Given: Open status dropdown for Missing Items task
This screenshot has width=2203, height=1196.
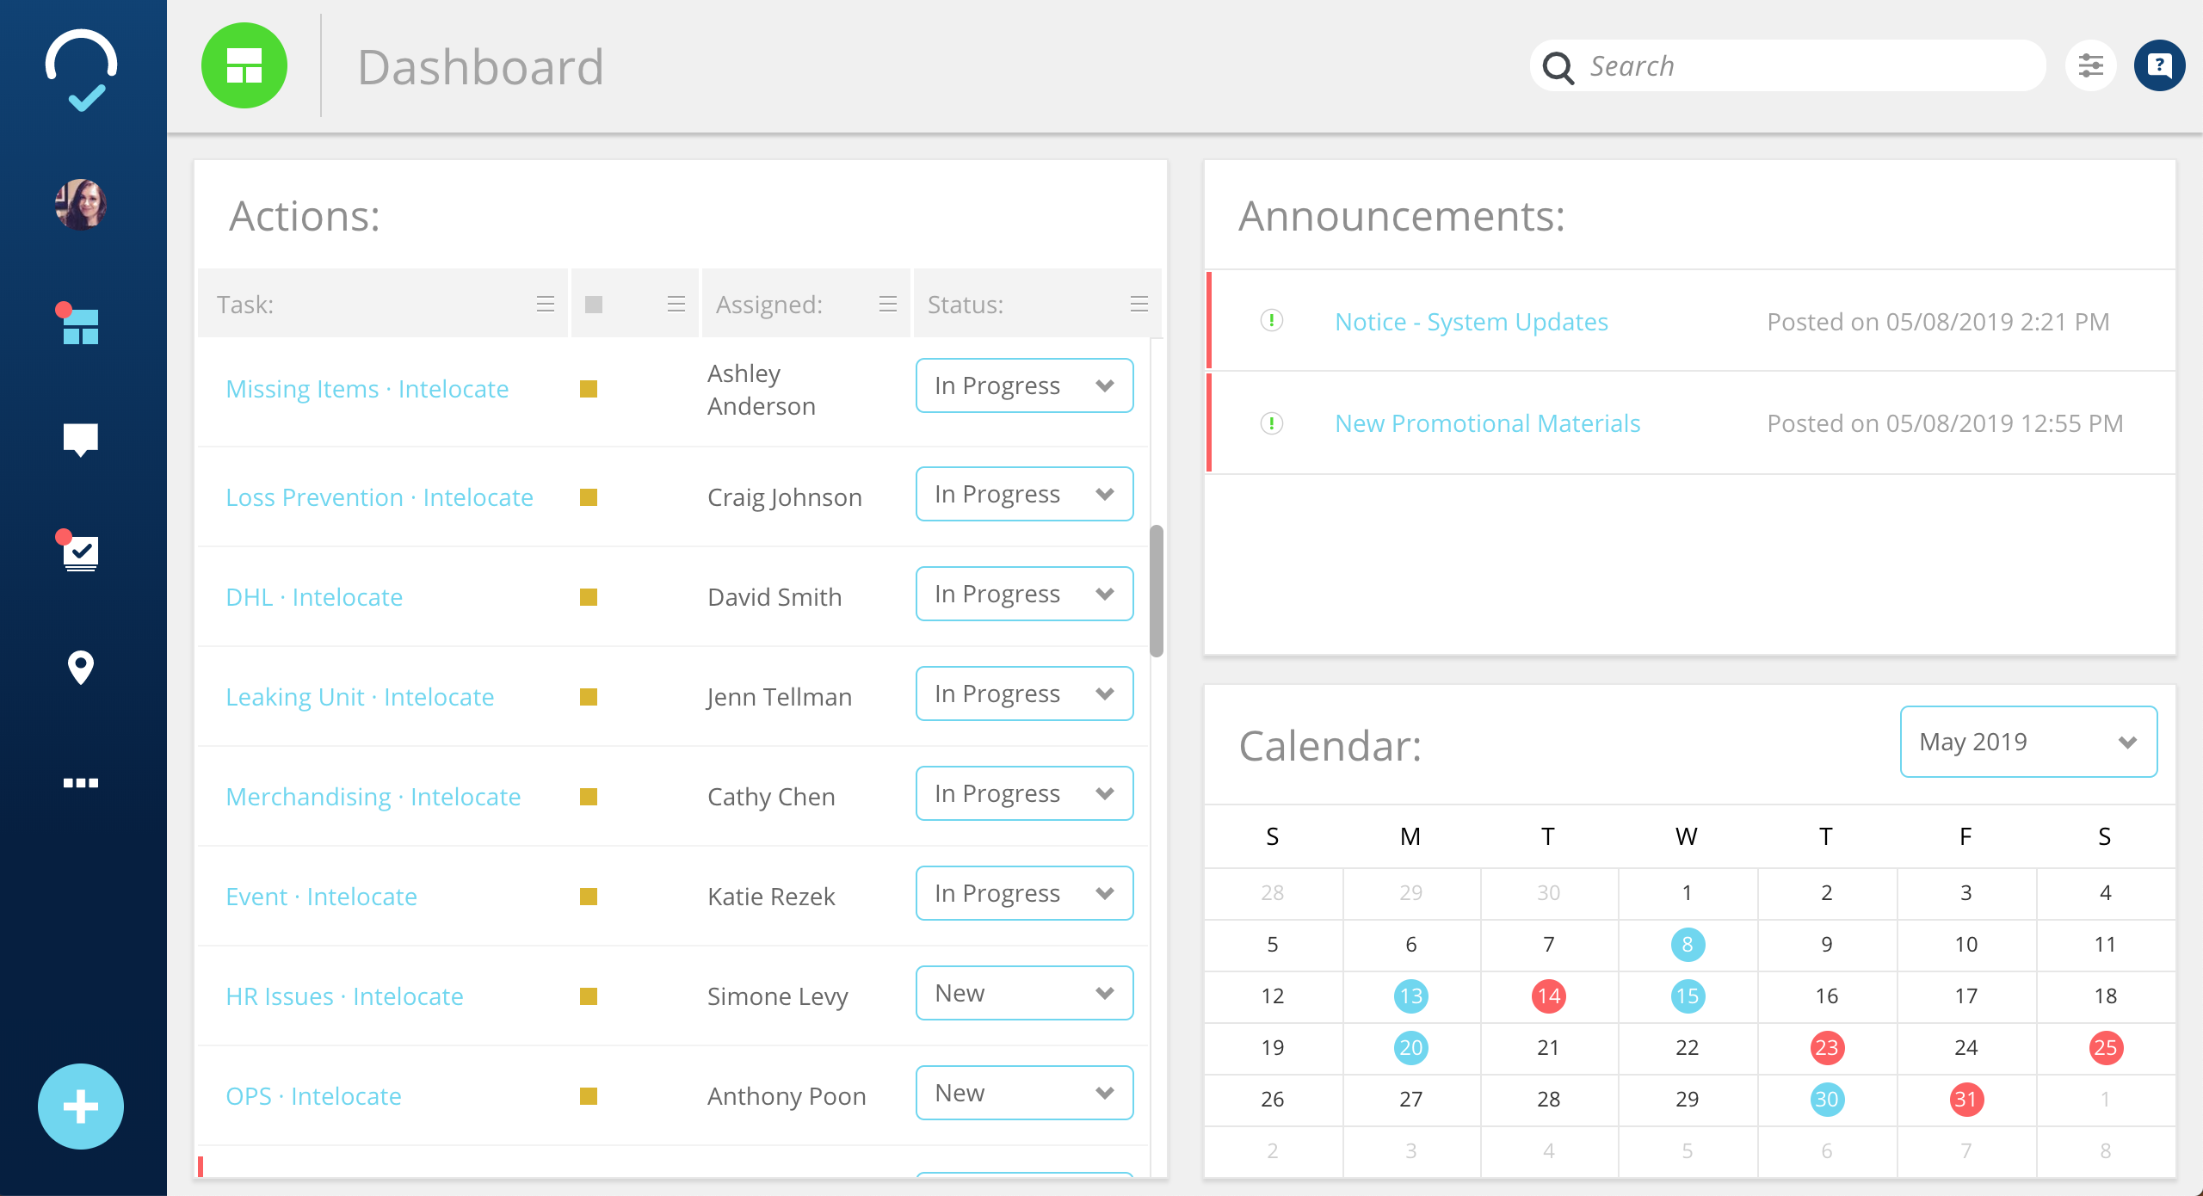Looking at the screenshot, I should 1024,385.
